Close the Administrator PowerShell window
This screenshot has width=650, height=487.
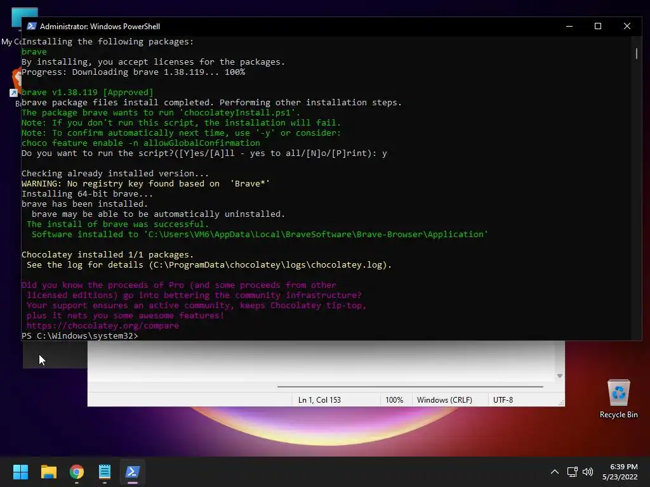627,26
